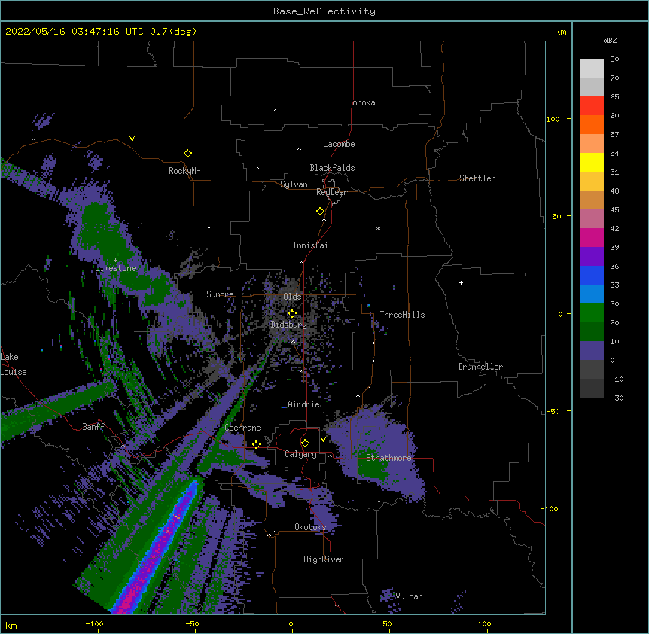Click the ThreeHills city label
This screenshot has width=649, height=634.
point(402,315)
